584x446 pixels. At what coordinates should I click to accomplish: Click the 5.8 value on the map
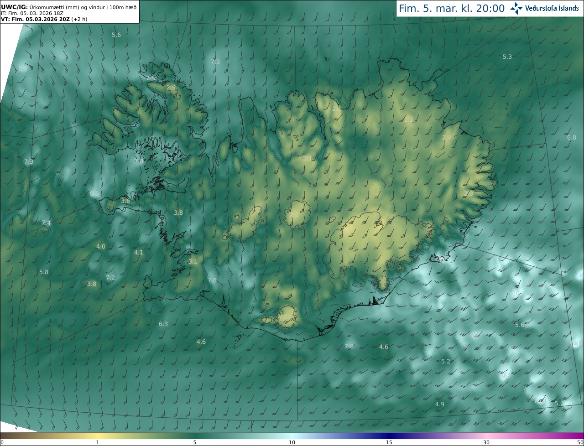[43, 272]
